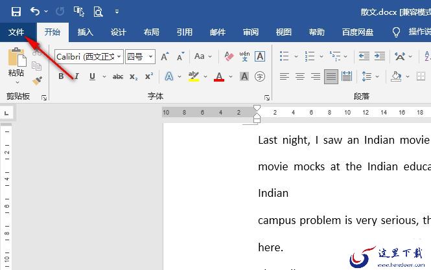Align text right
The height and width of the screenshot is (270, 431).
(x=315, y=76)
